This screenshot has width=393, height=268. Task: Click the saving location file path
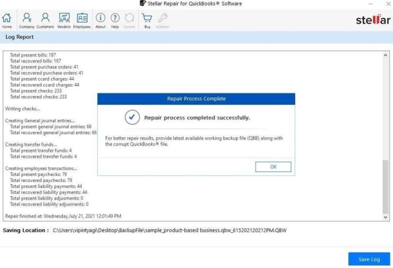tap(169, 230)
